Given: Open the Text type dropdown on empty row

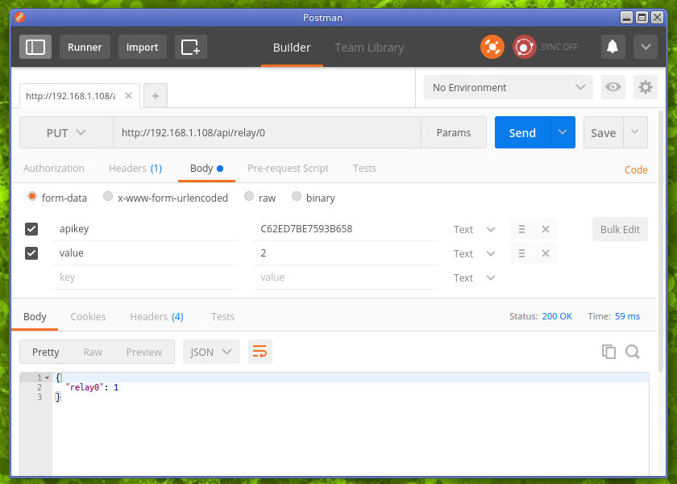Looking at the screenshot, I should point(474,277).
